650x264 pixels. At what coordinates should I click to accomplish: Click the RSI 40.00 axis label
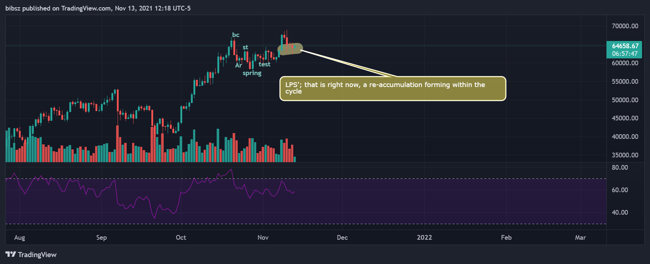(x=620, y=213)
